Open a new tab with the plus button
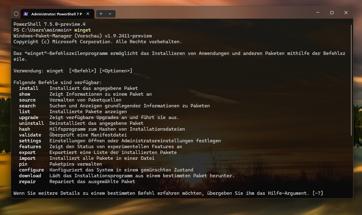The width and height of the screenshot is (362, 215). click(x=101, y=14)
